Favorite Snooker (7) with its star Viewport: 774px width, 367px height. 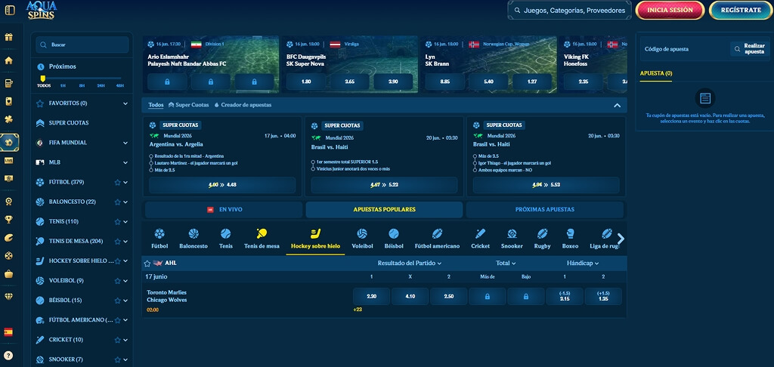[x=117, y=359]
